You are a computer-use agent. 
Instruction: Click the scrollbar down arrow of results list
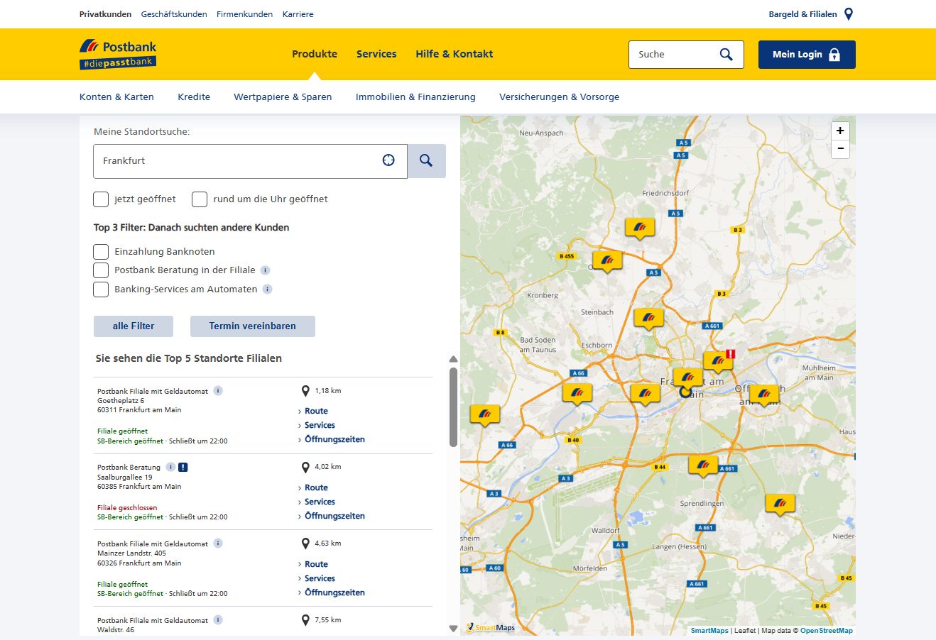pyautogui.click(x=453, y=629)
